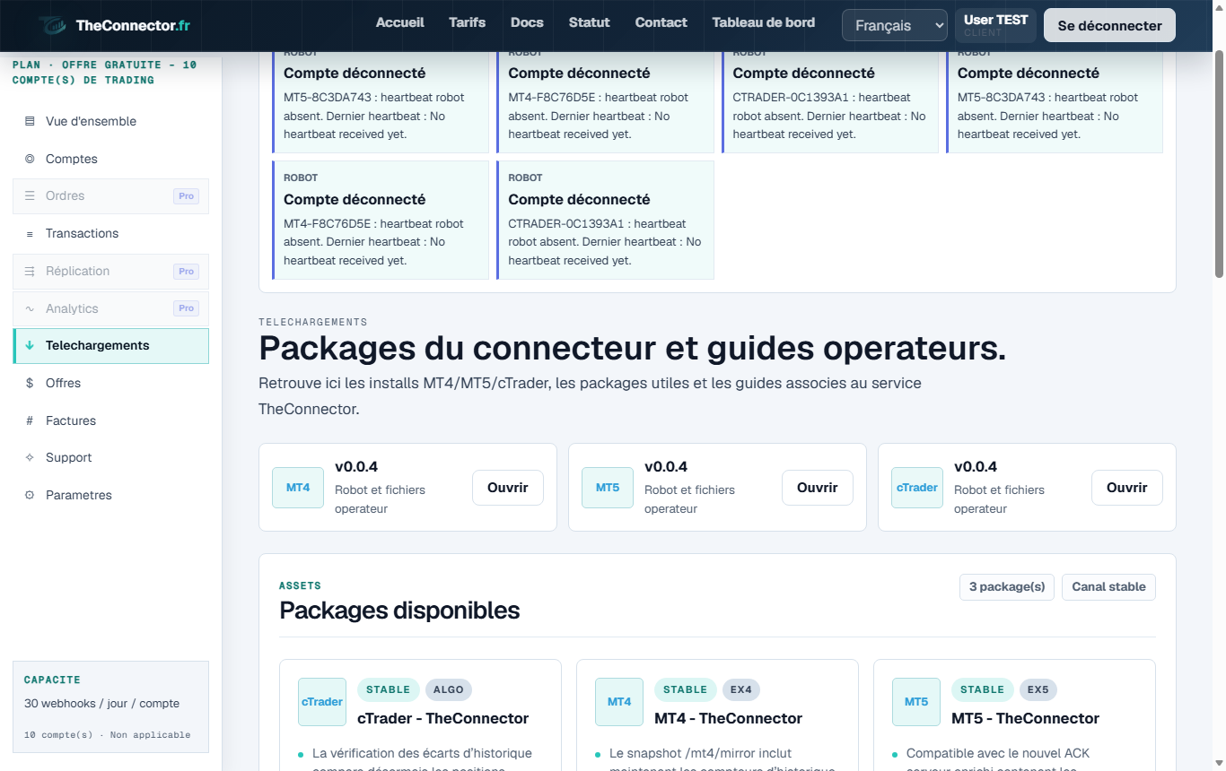Select Telechargements in sidebar

(x=111, y=345)
